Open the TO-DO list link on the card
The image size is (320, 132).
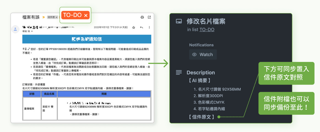click(x=207, y=30)
